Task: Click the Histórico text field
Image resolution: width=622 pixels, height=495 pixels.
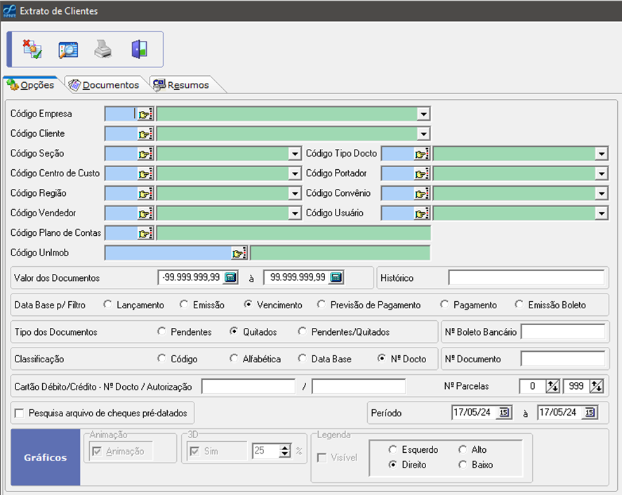Action: (526, 278)
